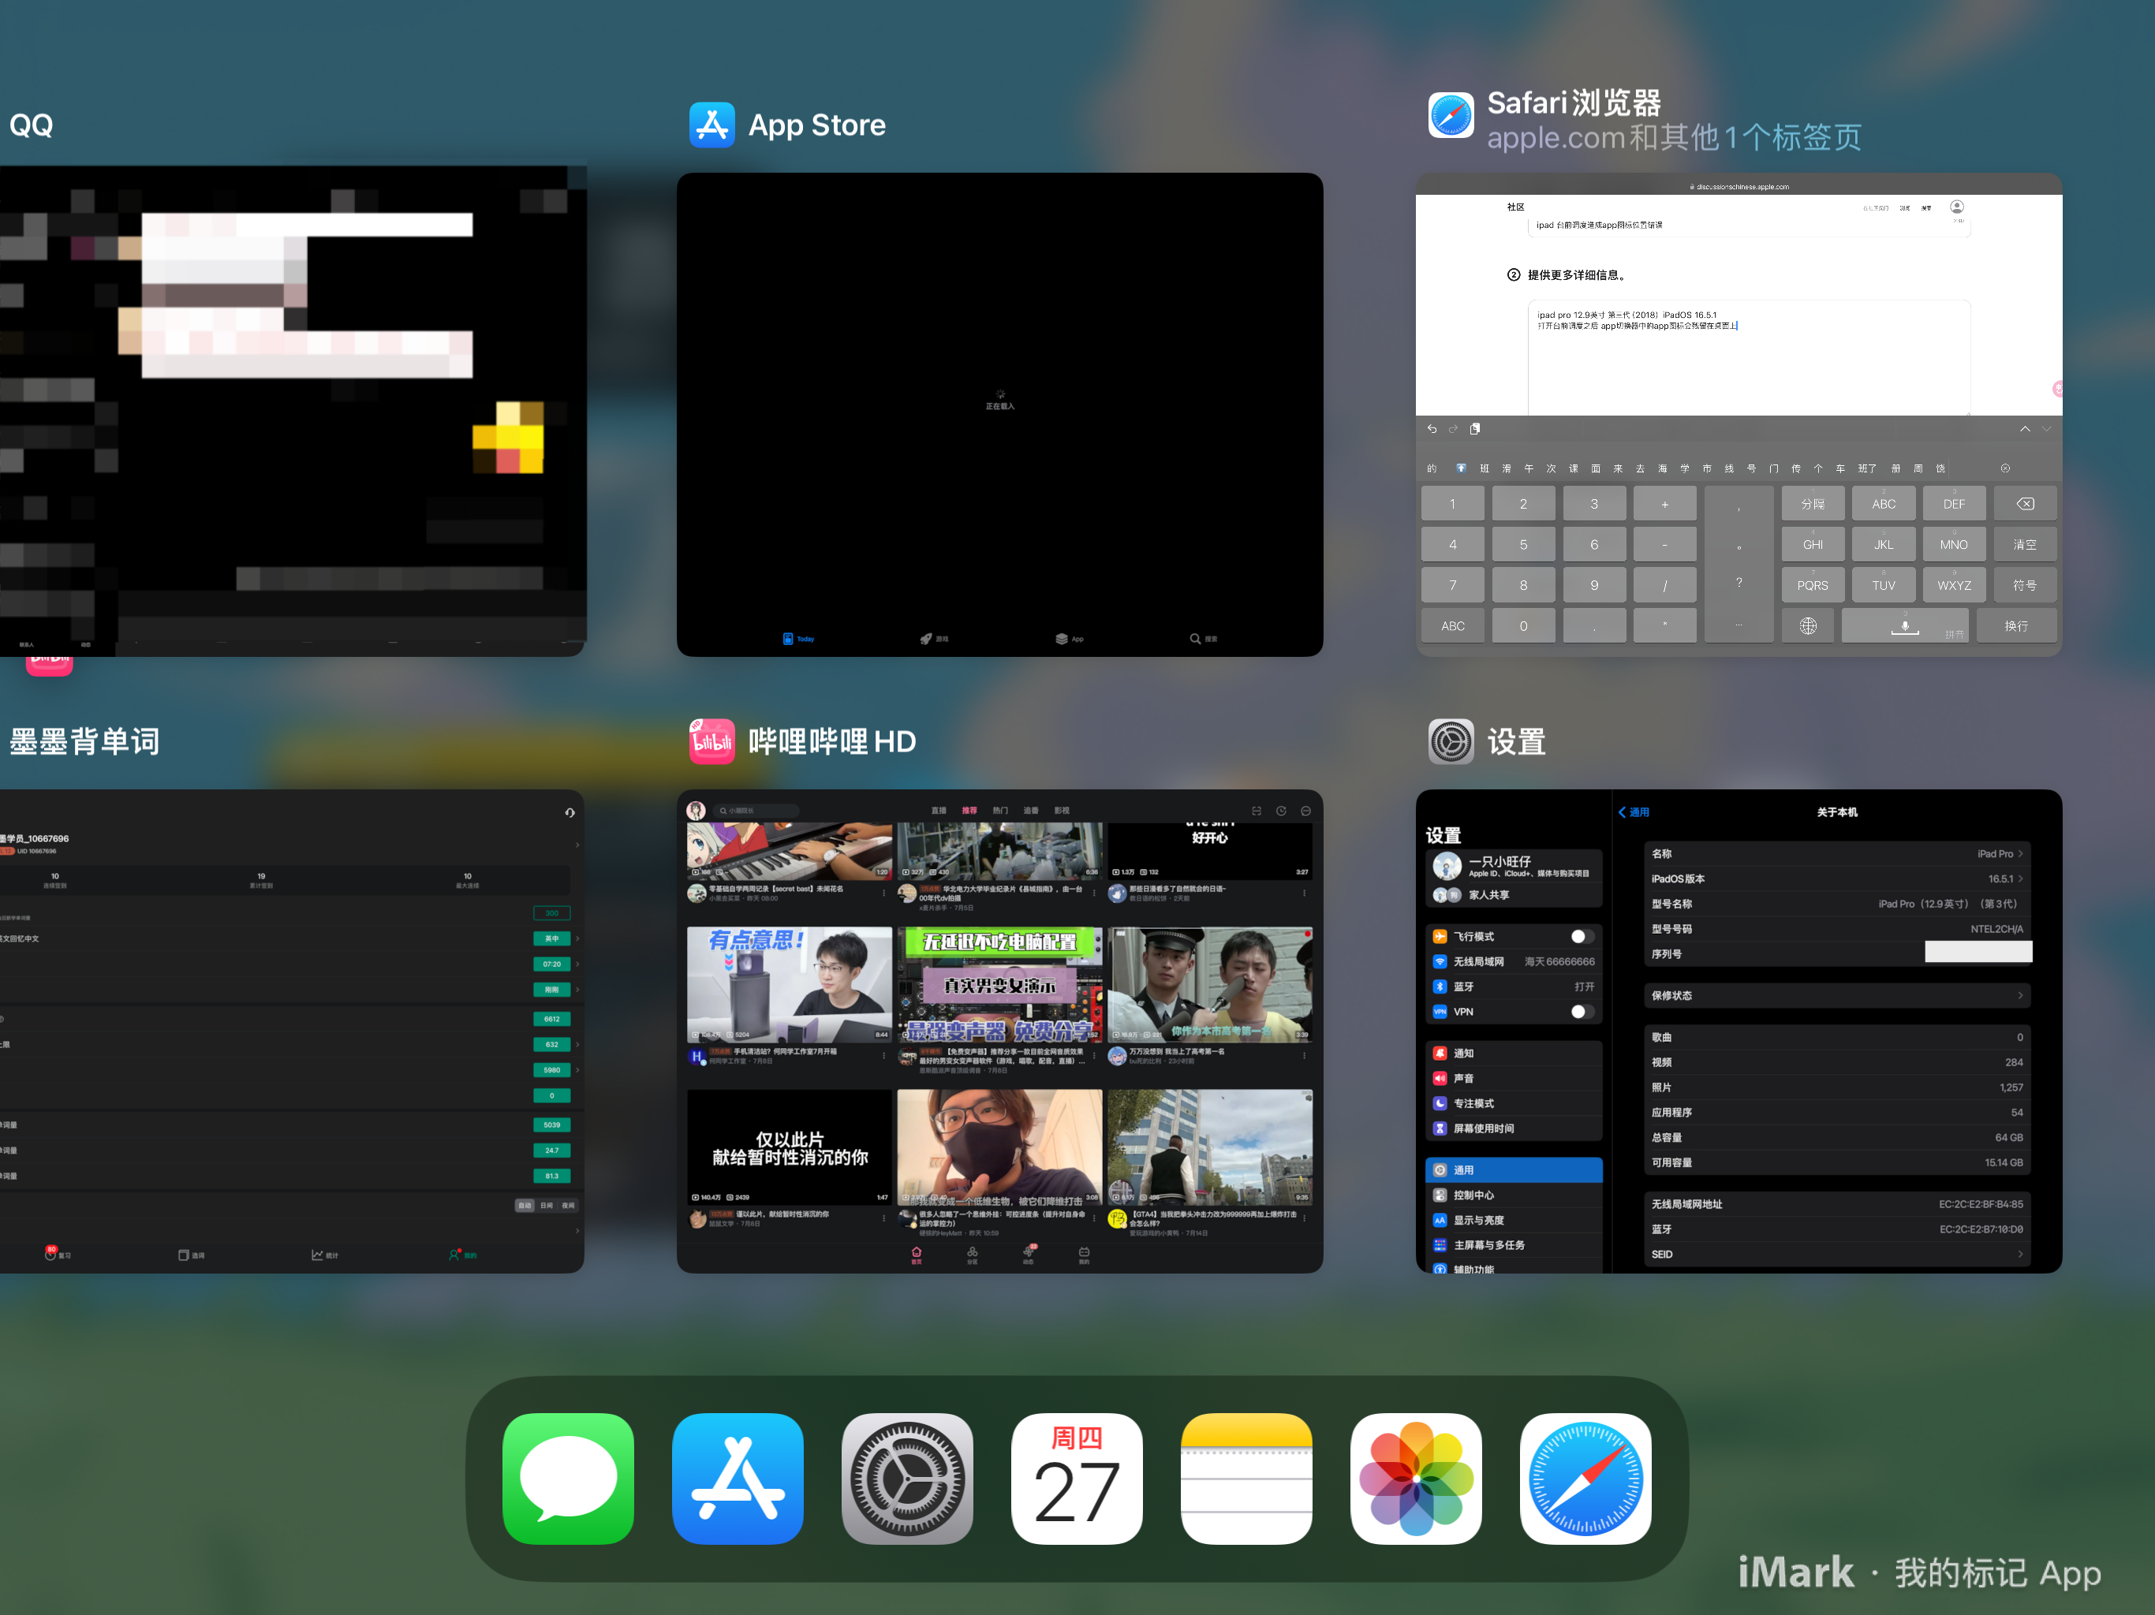Toggle the VPN switch in Settings

coord(1582,1012)
